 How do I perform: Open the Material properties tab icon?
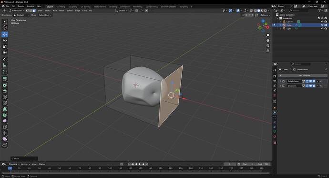point(275,136)
